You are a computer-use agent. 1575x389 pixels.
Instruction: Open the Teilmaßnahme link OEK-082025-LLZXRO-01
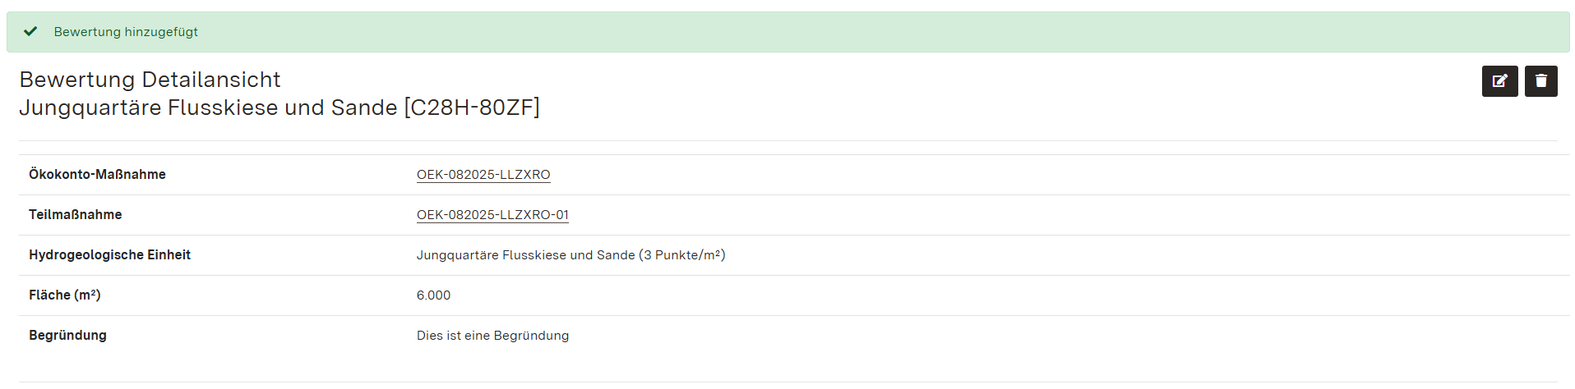[492, 215]
